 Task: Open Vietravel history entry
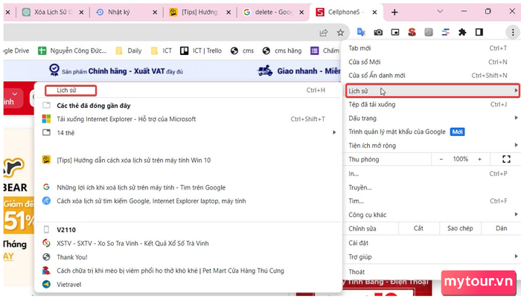point(188,285)
